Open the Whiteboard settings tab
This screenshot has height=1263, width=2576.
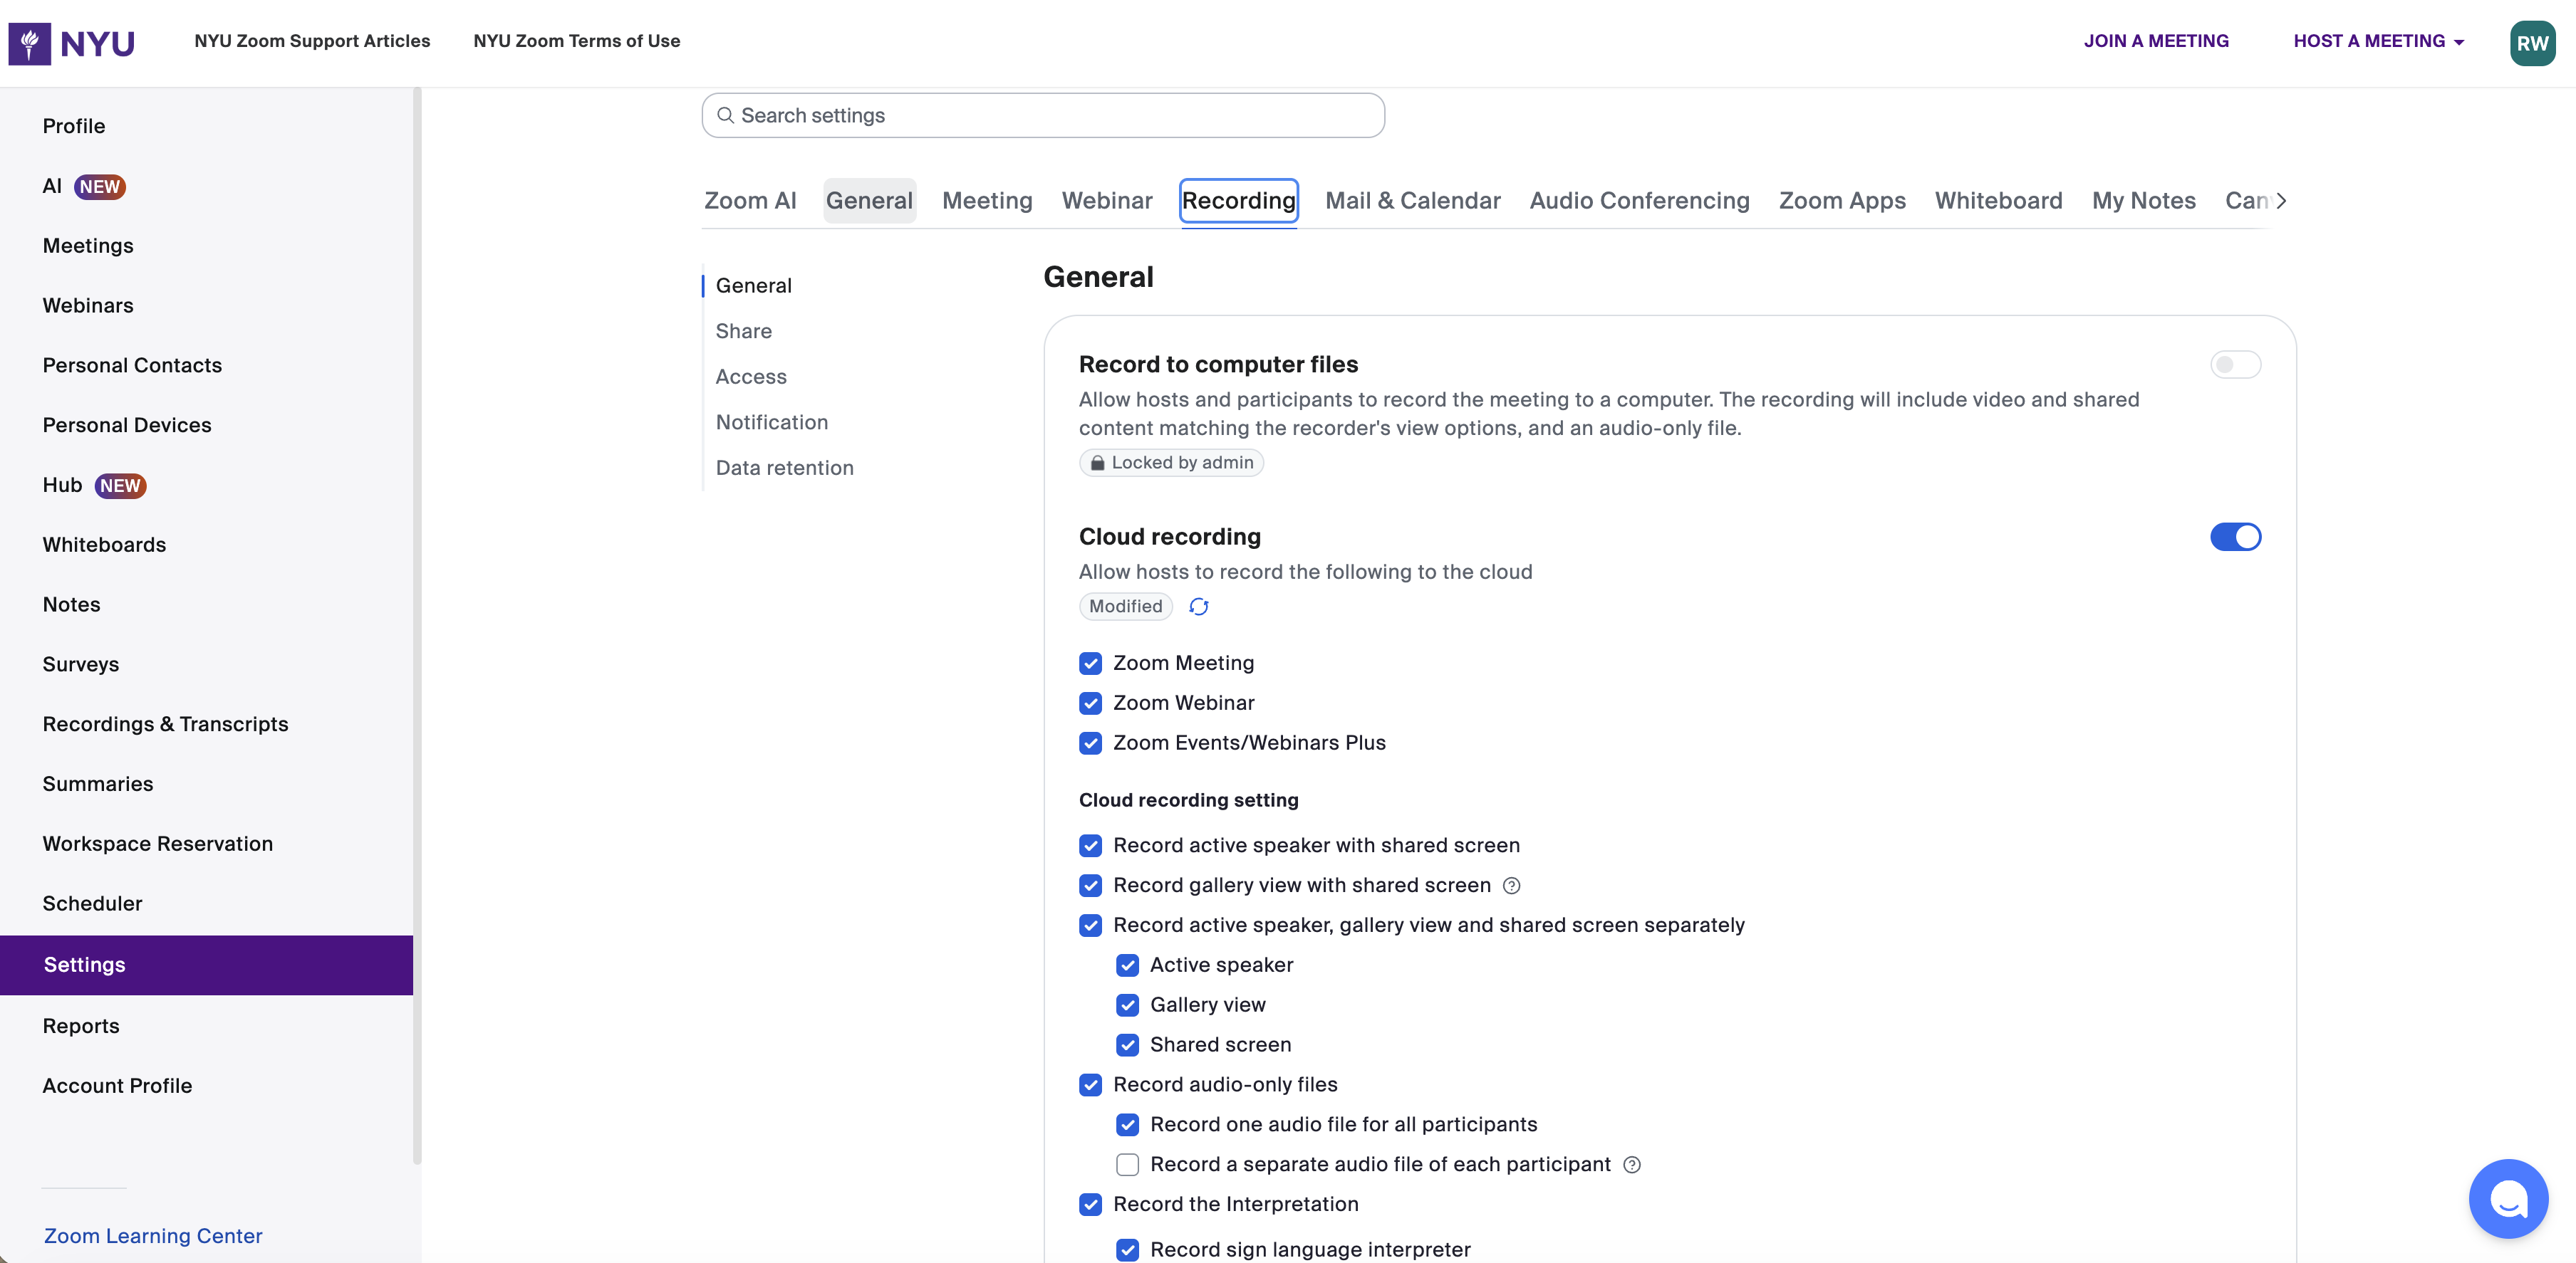tap(1999, 201)
